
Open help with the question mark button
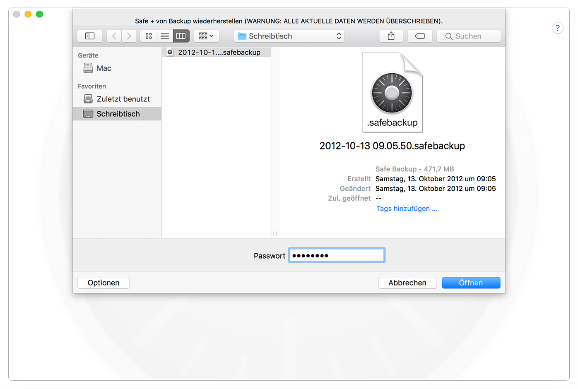tap(557, 28)
